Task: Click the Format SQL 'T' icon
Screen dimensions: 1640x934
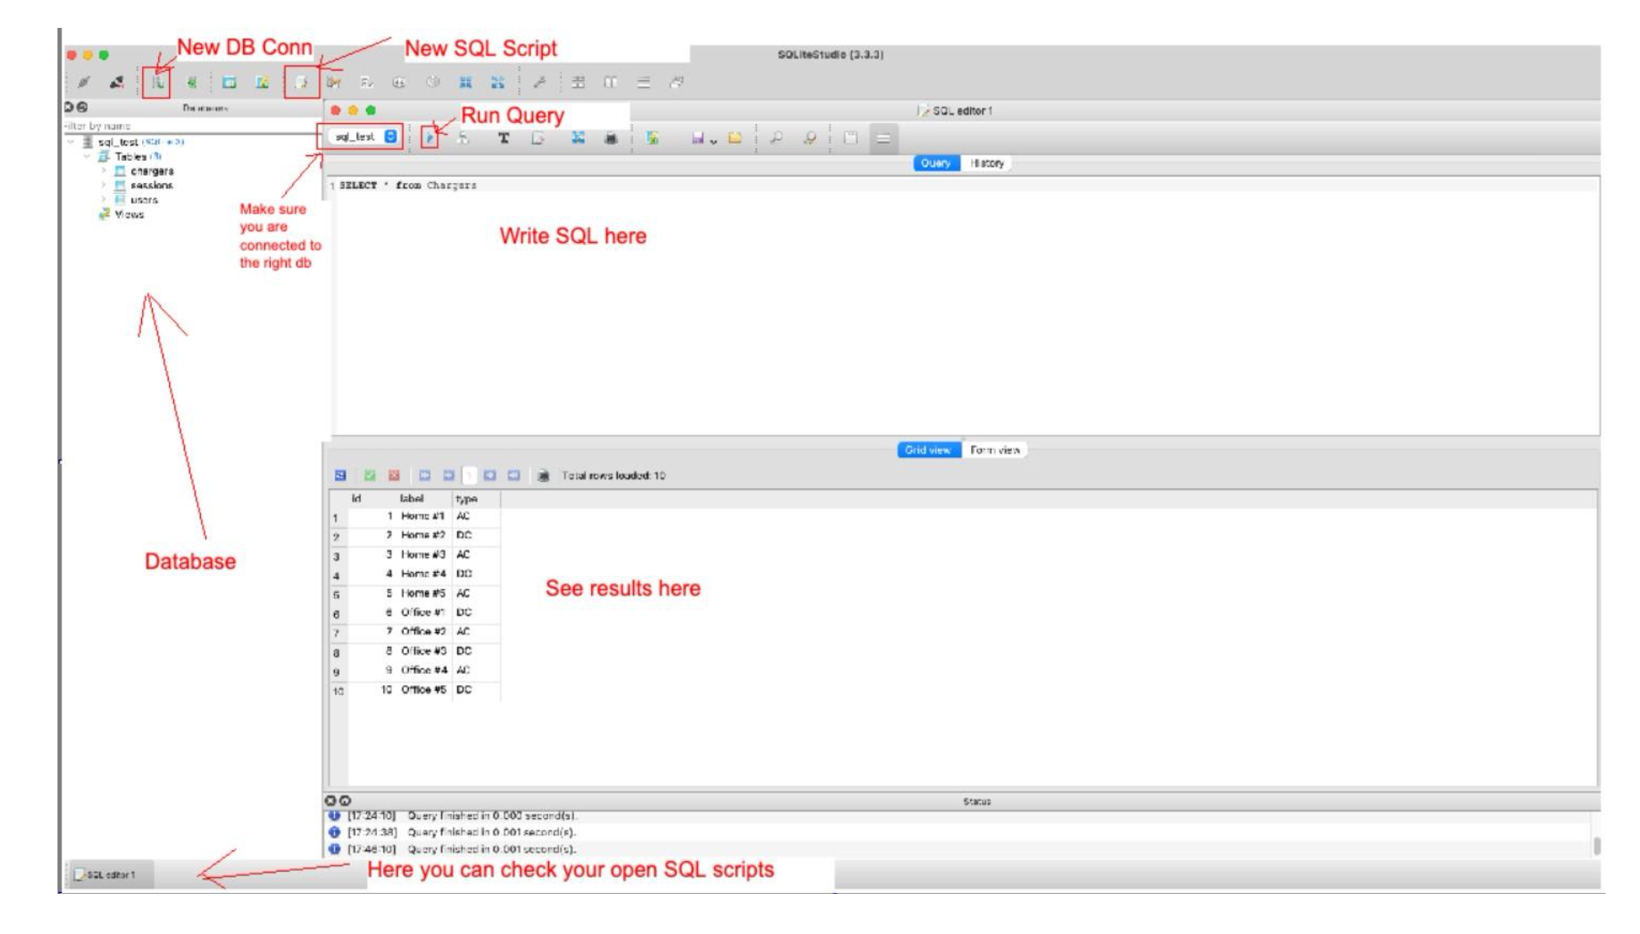Action: (x=503, y=138)
